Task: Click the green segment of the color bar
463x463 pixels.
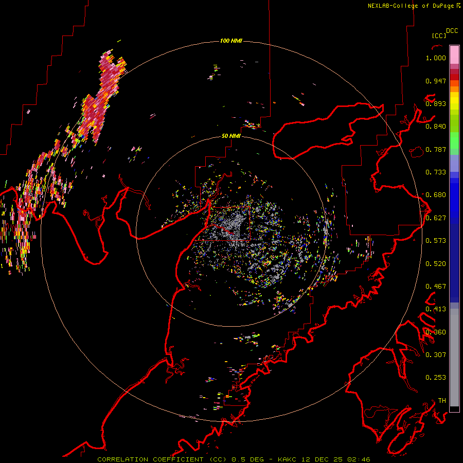Action: (x=454, y=140)
